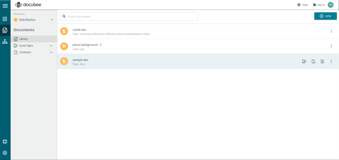Click the NEW button
The height and width of the screenshot is (160, 339).
point(325,16)
